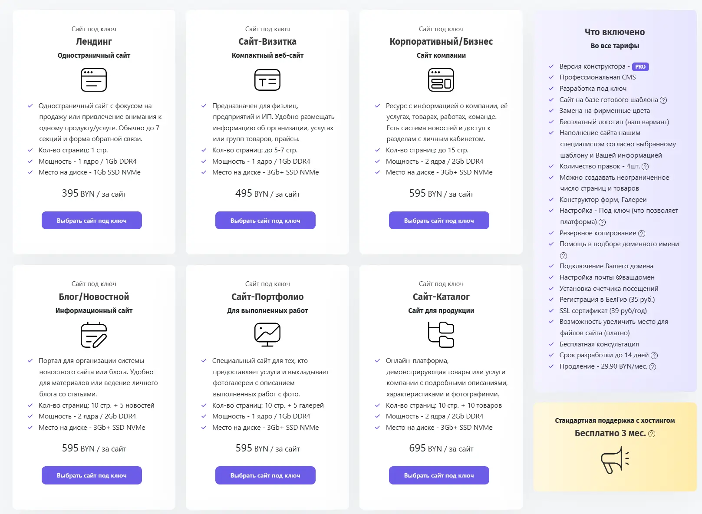
Task: Choose the Лендинг turnkey site for 395 BYN
Action: tap(92, 221)
